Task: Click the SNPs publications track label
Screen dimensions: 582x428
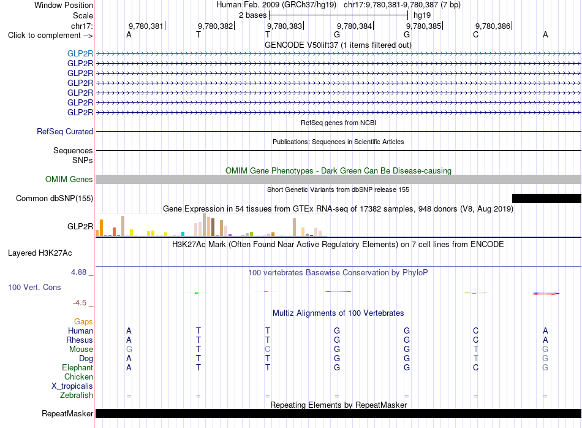Action: [83, 160]
